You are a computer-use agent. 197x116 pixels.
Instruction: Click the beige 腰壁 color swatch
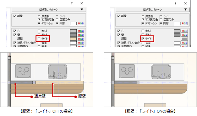pyautogui.click(x=73, y=39)
